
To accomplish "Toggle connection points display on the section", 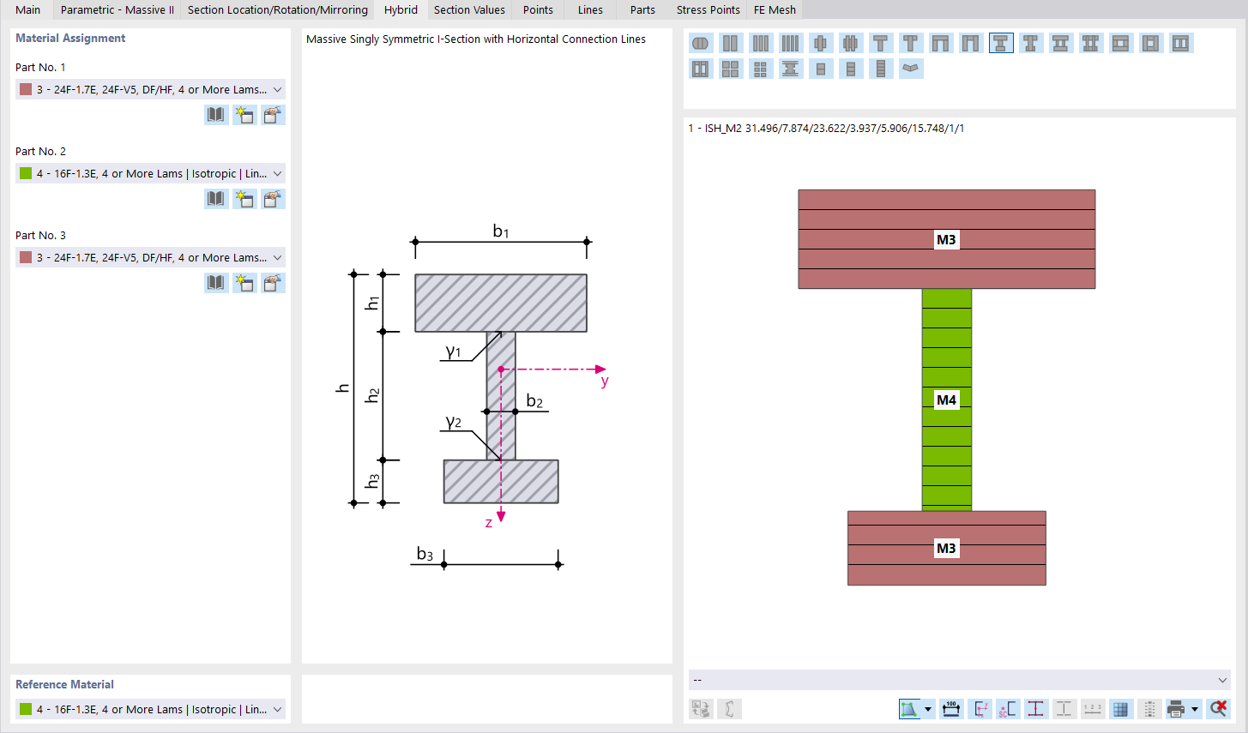I will (1036, 709).
